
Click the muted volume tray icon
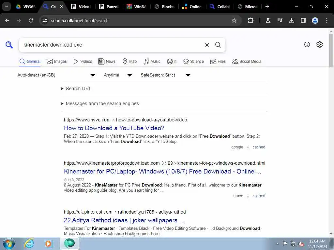(x=301, y=244)
